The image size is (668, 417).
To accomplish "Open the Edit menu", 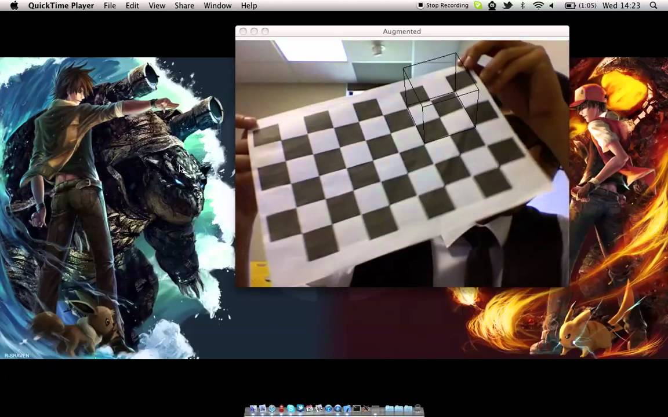I will coord(132,6).
